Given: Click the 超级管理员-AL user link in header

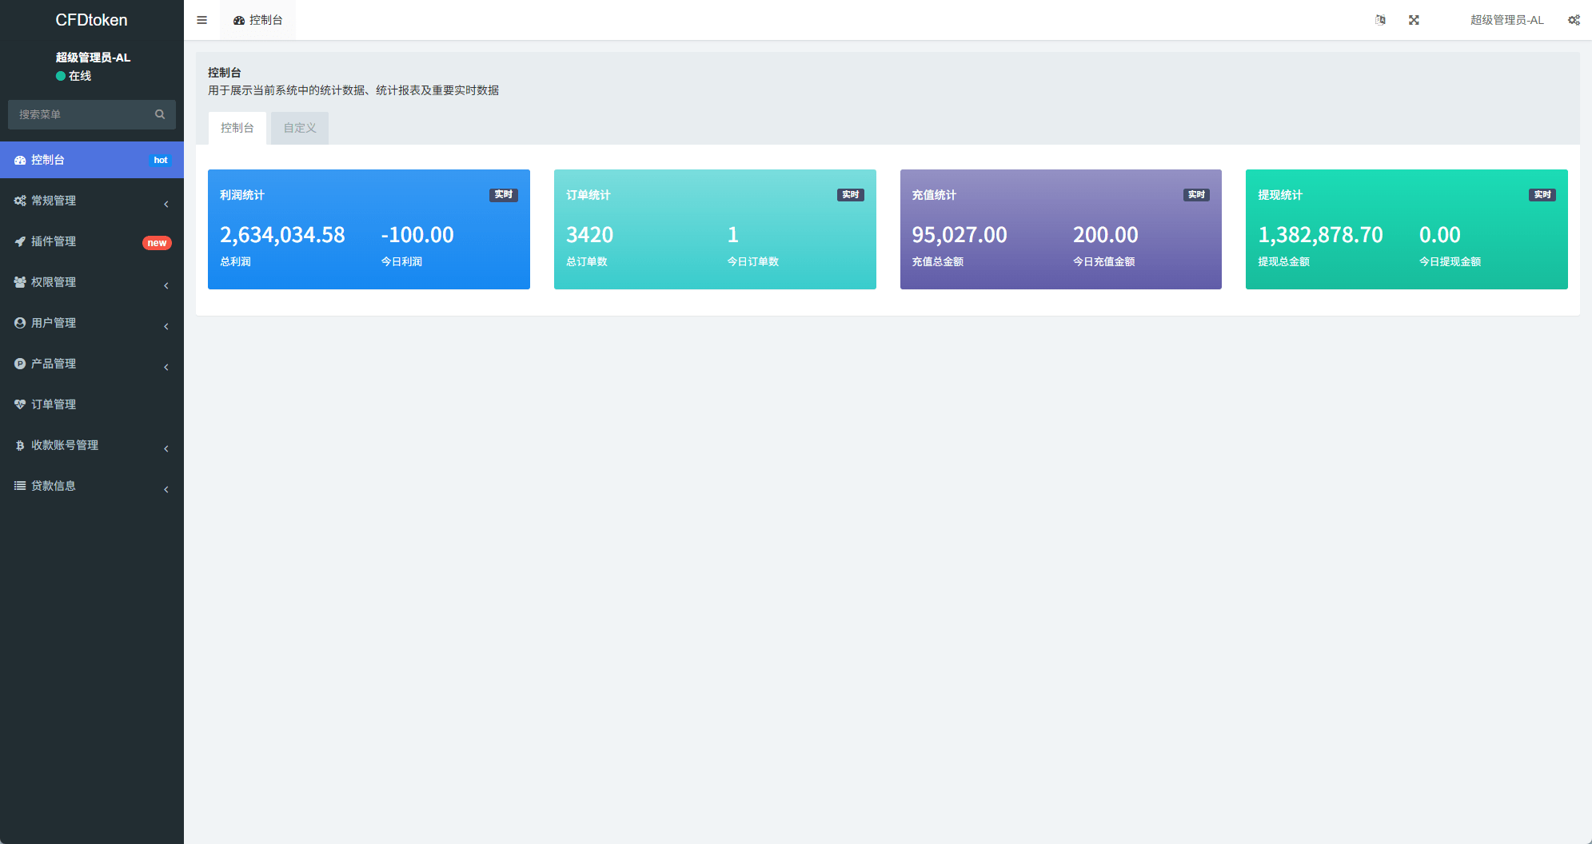Looking at the screenshot, I should (1506, 20).
